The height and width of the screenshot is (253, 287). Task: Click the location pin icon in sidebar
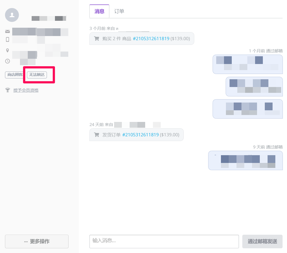(7, 50)
